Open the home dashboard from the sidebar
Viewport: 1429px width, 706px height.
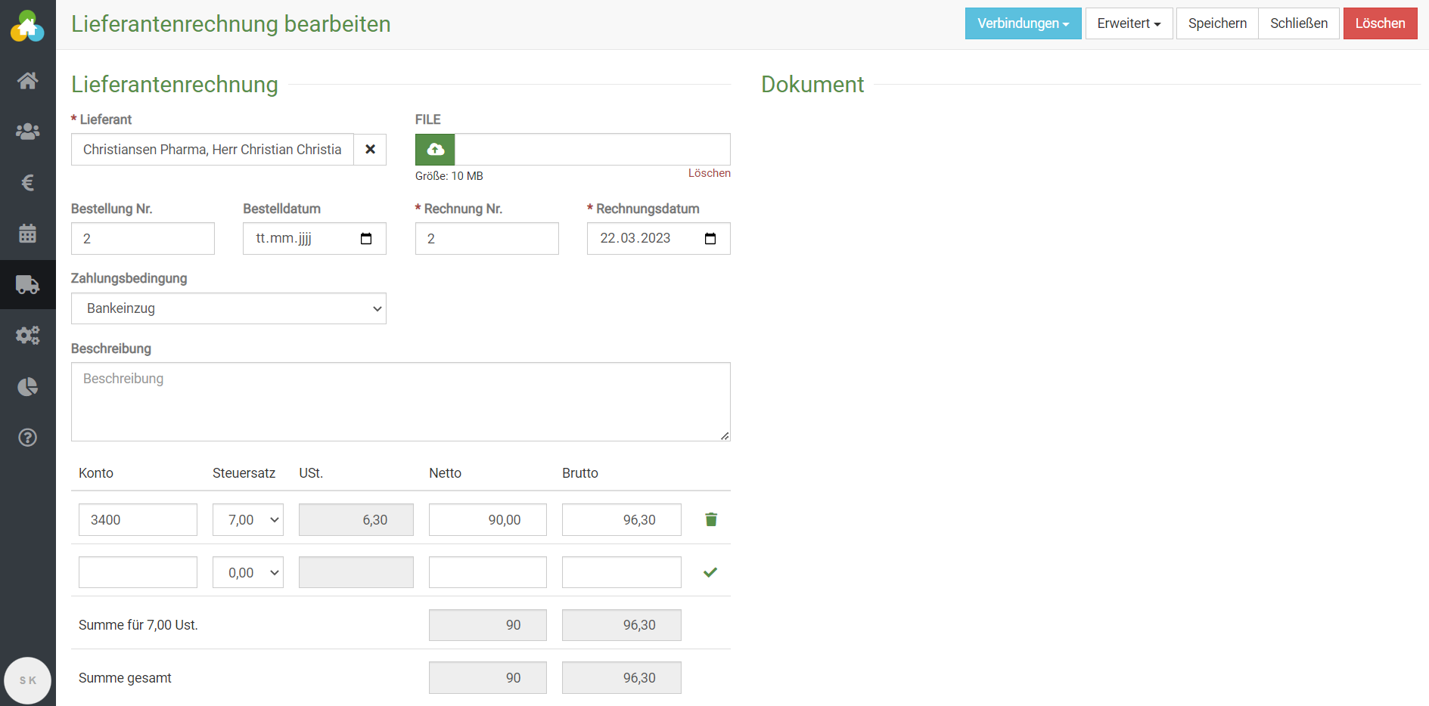[x=28, y=81]
